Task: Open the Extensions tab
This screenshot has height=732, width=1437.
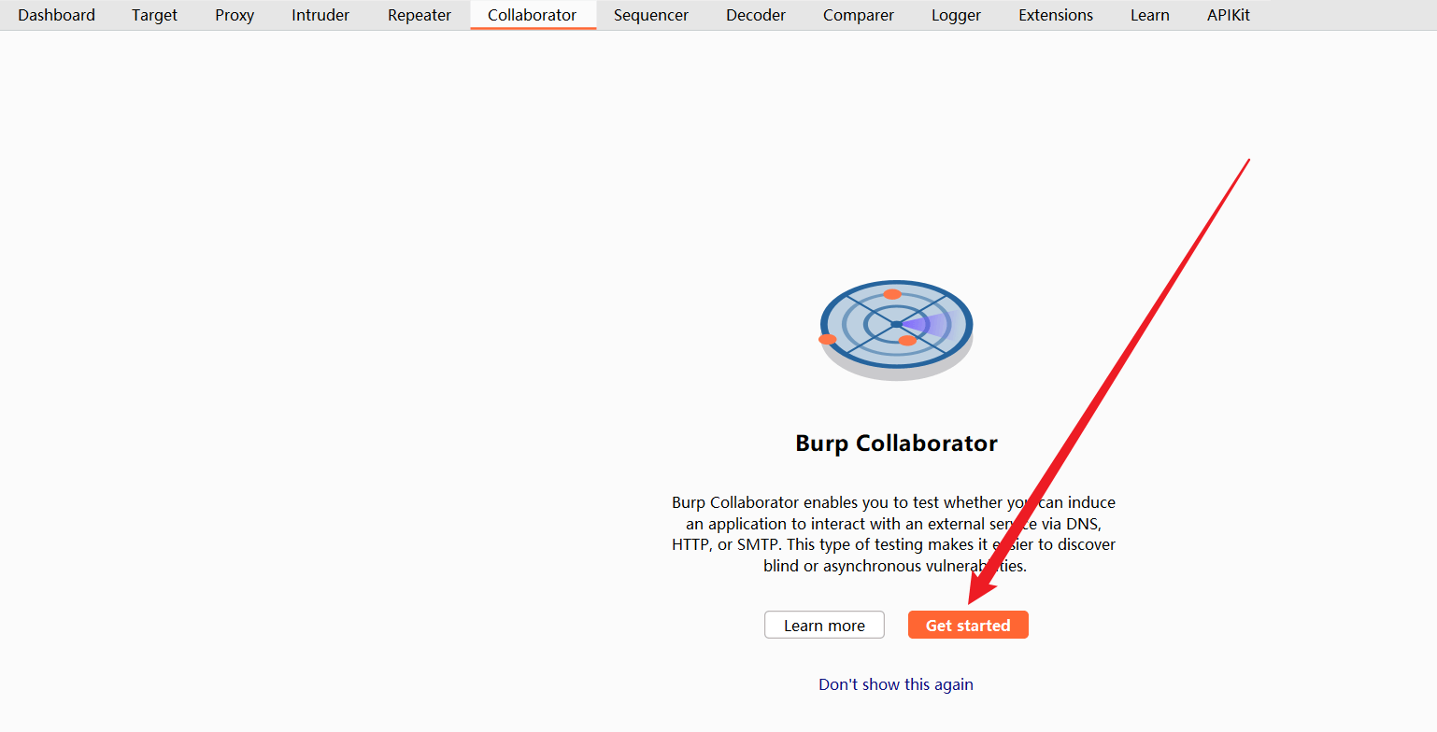Action: coord(1056,15)
